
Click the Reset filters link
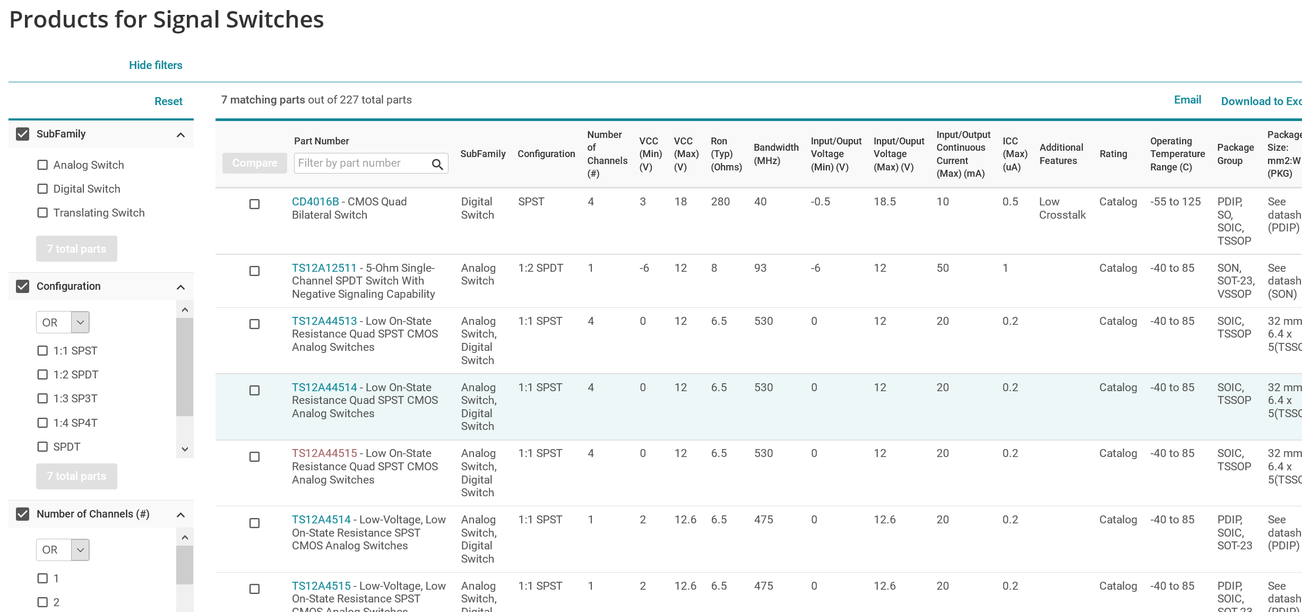pyautogui.click(x=168, y=101)
